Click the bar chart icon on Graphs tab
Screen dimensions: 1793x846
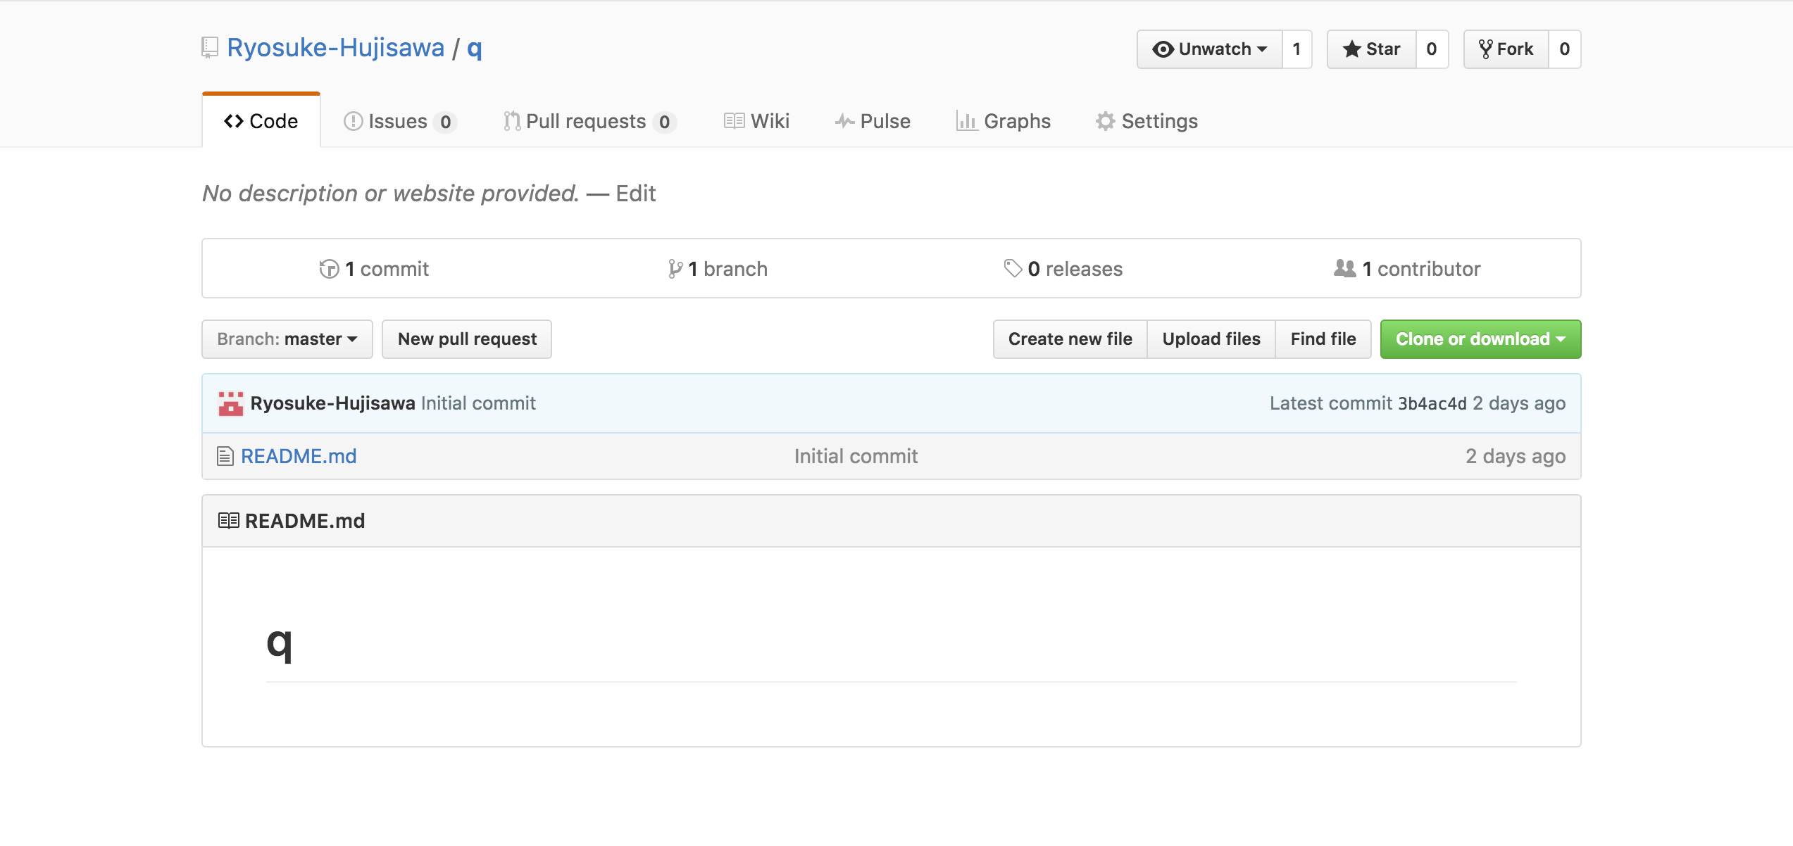pyautogui.click(x=966, y=121)
